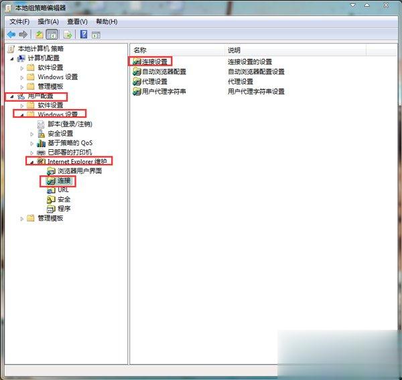The image size is (402, 380).
Task: Select 自动浏览器配置设置 description text
Action: (x=256, y=72)
